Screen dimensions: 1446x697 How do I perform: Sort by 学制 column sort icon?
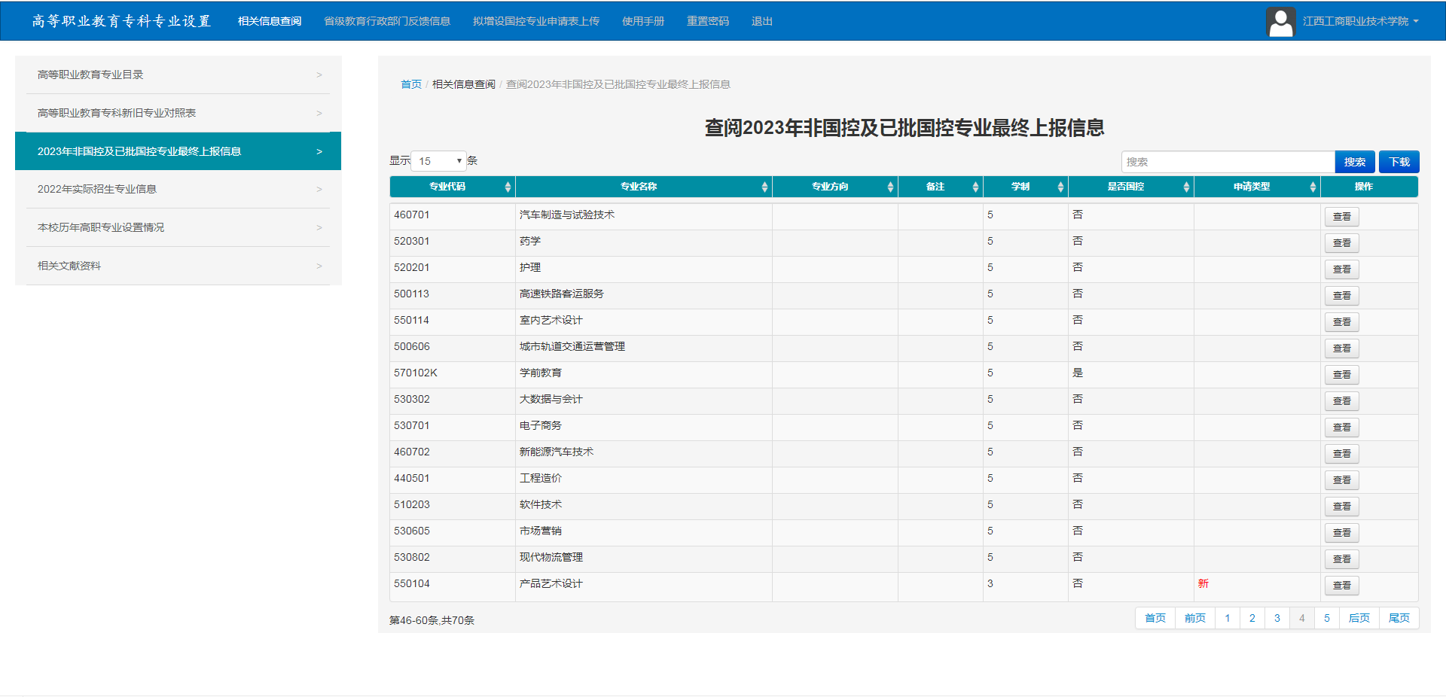coord(1060,187)
